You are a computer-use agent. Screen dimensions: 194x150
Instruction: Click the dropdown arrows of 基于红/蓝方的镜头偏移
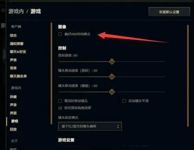tap(118, 126)
